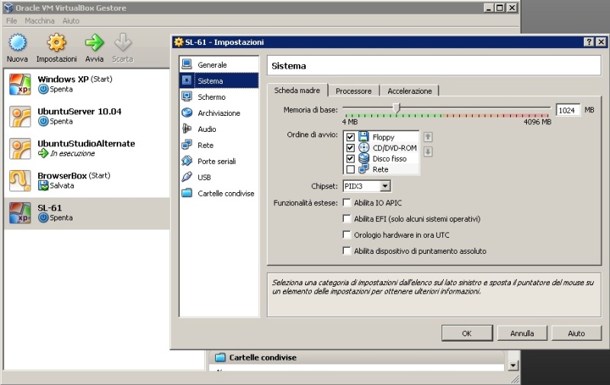Switch to the Processore tab

click(353, 91)
